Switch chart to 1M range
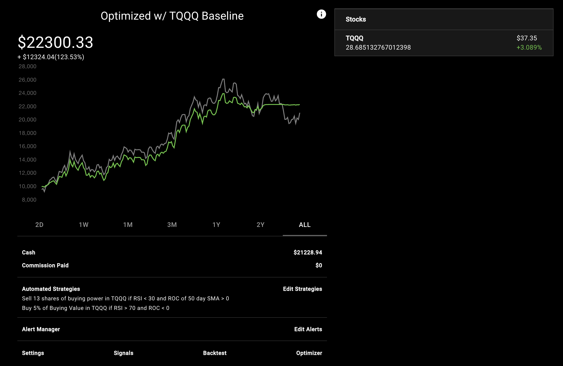This screenshot has width=563, height=366. [x=128, y=225]
